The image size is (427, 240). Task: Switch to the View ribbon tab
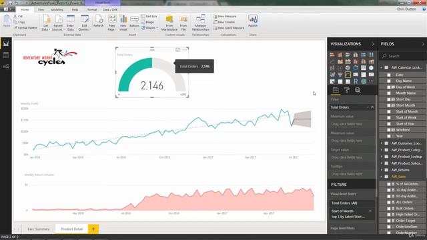[x=41, y=9]
